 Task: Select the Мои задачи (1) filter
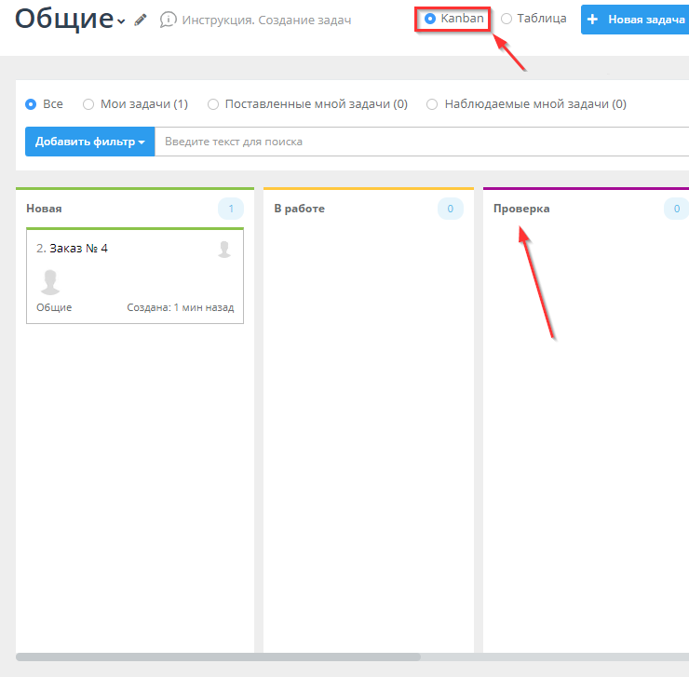(x=88, y=104)
